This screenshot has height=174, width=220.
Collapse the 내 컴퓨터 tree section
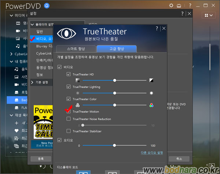tap(11, 62)
